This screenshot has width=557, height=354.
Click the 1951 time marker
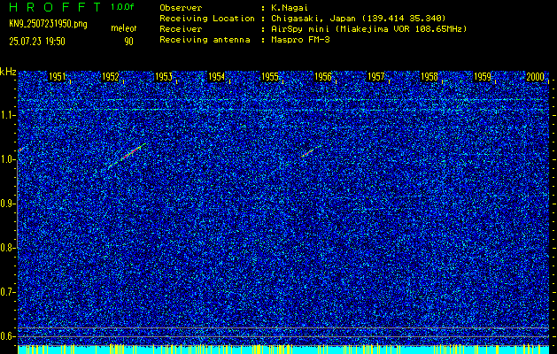point(57,77)
